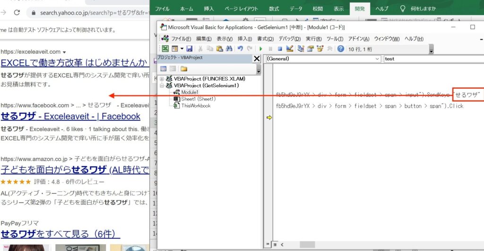
Task: Select ThisWorkbook in project tree
Action: 196,106
